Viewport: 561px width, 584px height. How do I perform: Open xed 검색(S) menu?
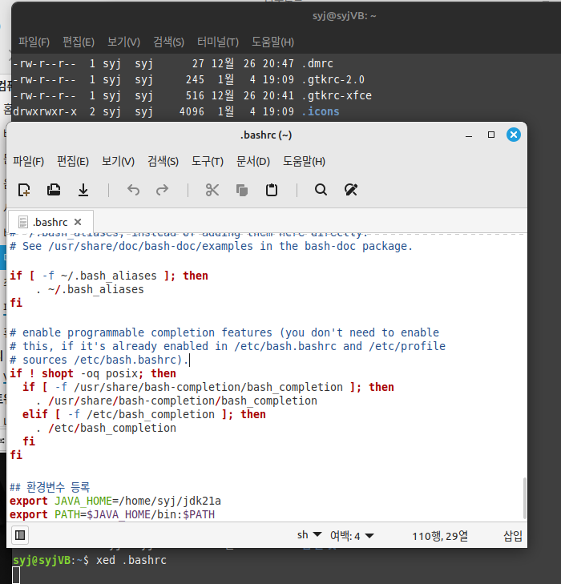163,161
